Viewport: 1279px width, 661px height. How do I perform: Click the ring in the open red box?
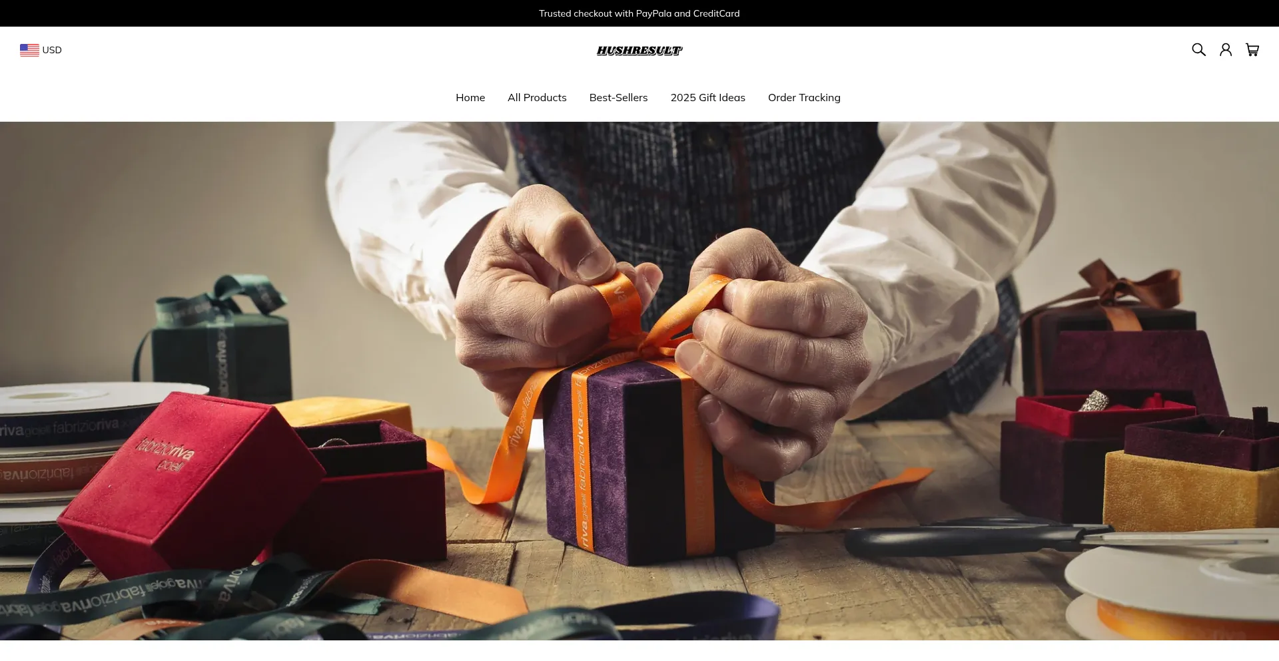coord(1094,401)
